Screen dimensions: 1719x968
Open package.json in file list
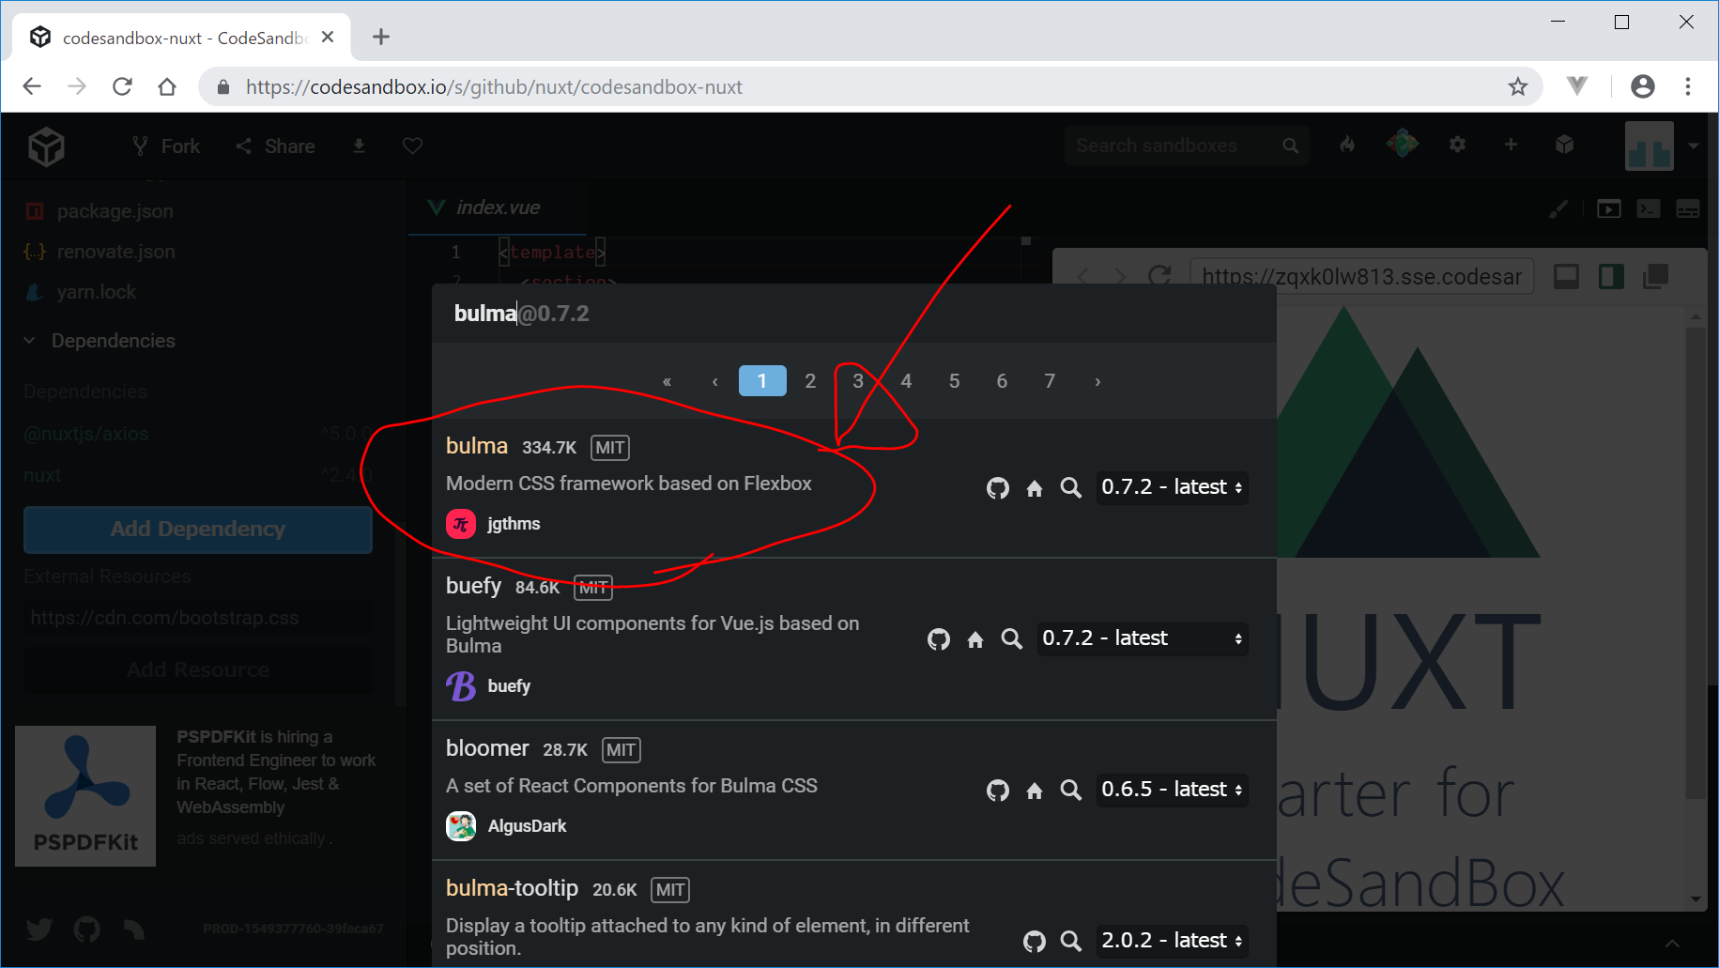pyautogui.click(x=115, y=211)
